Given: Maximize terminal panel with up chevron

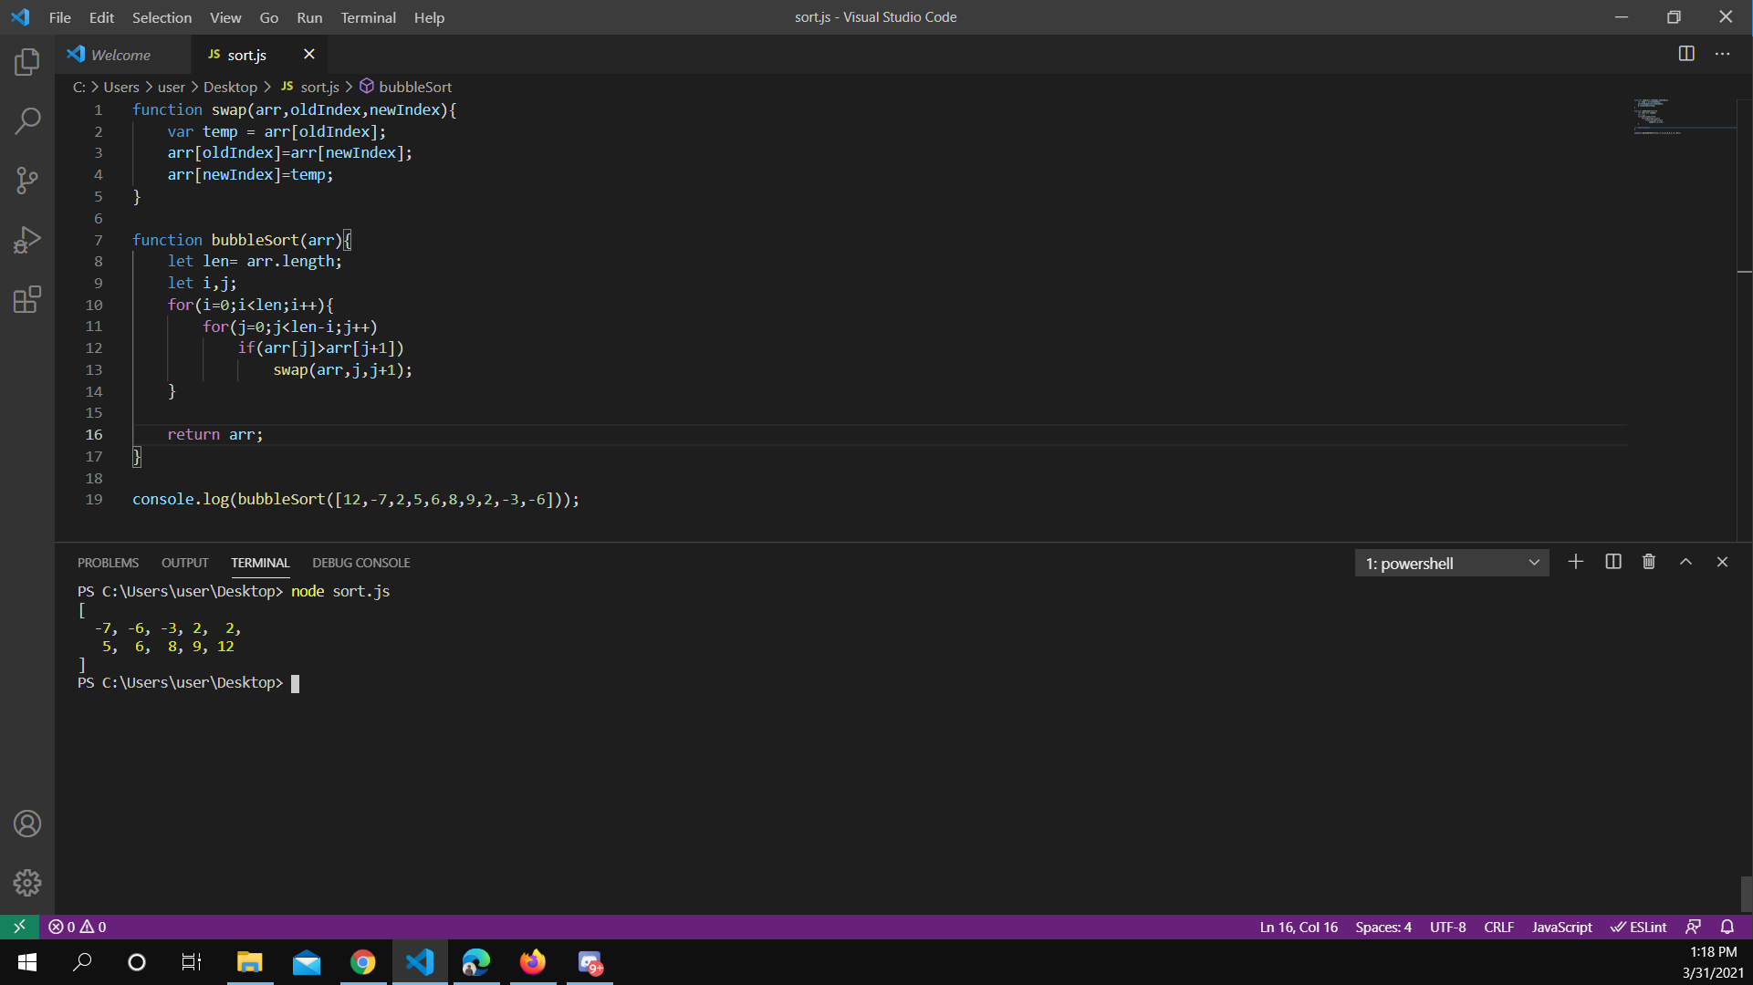Looking at the screenshot, I should point(1686,562).
